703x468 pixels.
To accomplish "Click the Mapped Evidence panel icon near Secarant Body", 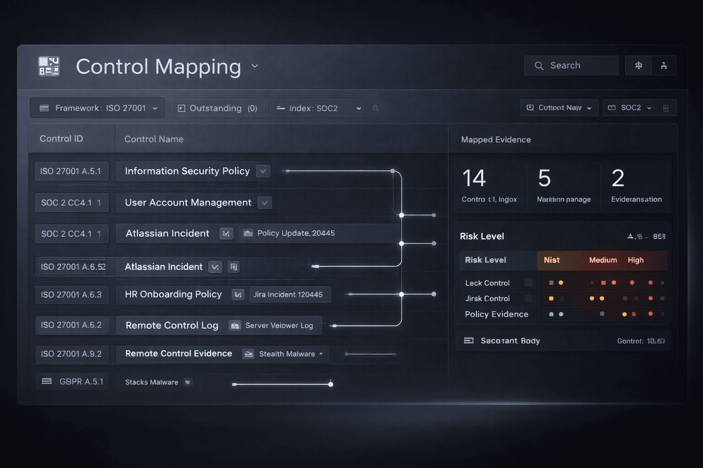I will (x=470, y=340).
